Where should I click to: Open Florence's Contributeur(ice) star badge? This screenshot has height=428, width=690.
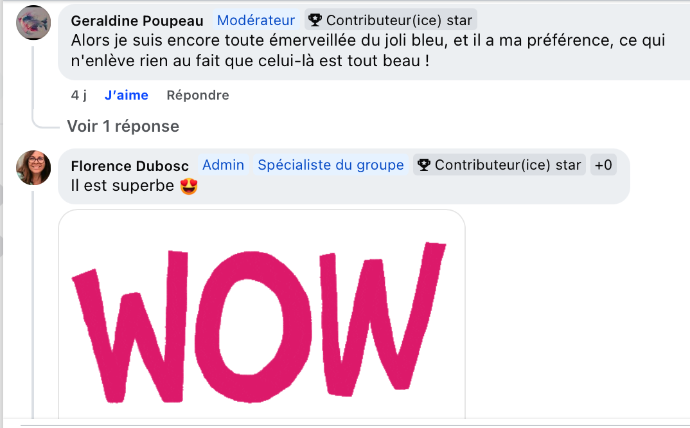click(x=499, y=165)
